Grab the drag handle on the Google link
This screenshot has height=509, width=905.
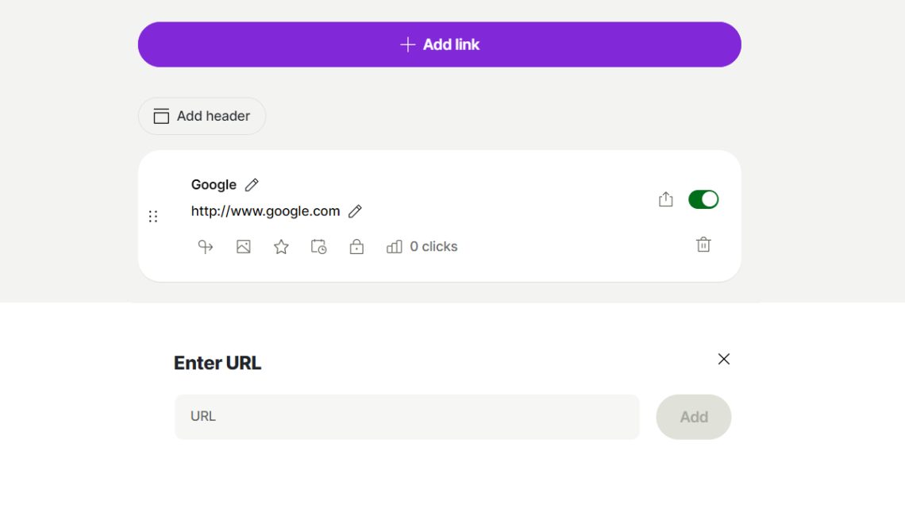(x=153, y=216)
